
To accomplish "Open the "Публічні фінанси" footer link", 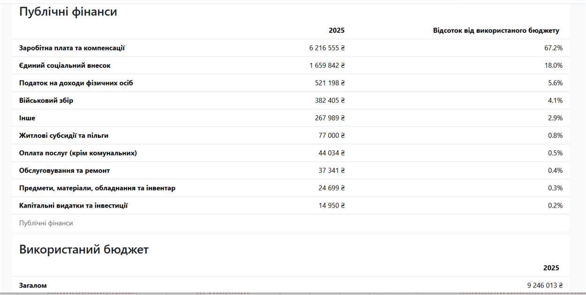I will click(46, 223).
